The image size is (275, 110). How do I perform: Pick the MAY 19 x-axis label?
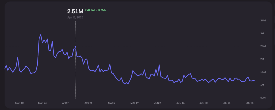(x=135, y=103)
